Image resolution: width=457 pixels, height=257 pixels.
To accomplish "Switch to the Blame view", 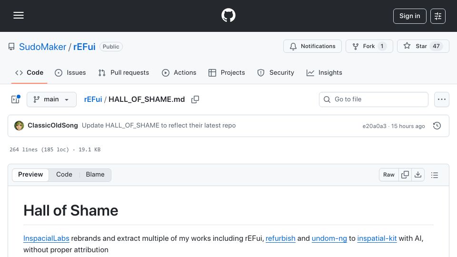I will click(x=95, y=175).
